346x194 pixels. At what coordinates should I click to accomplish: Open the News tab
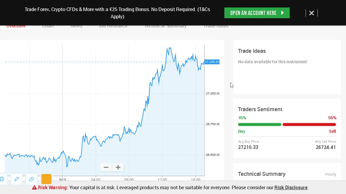76,26
